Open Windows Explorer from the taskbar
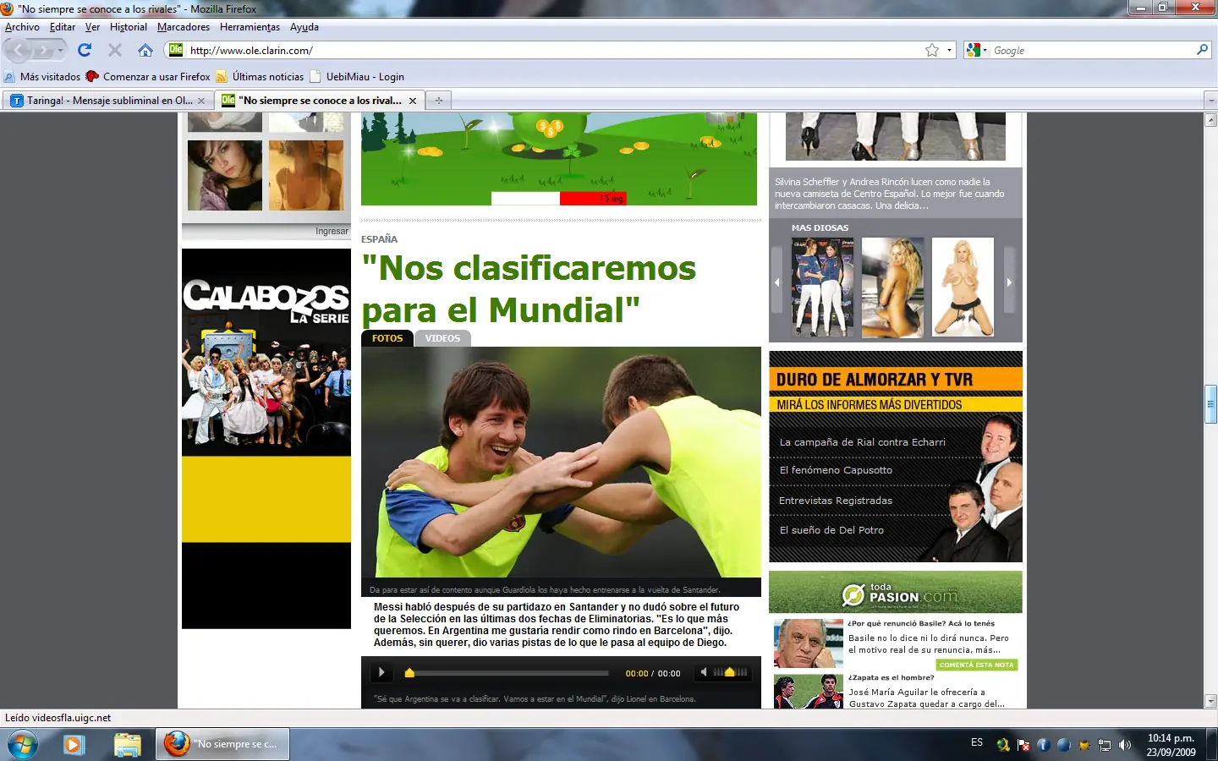The height and width of the screenshot is (761, 1218). click(128, 745)
